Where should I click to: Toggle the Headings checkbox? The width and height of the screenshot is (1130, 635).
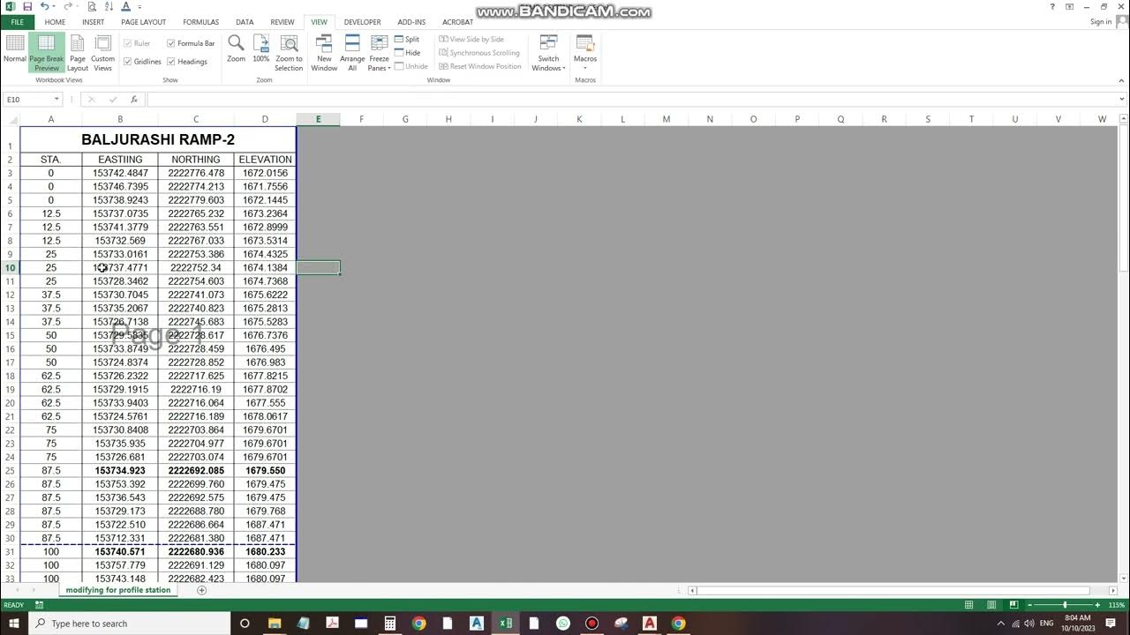click(186, 62)
